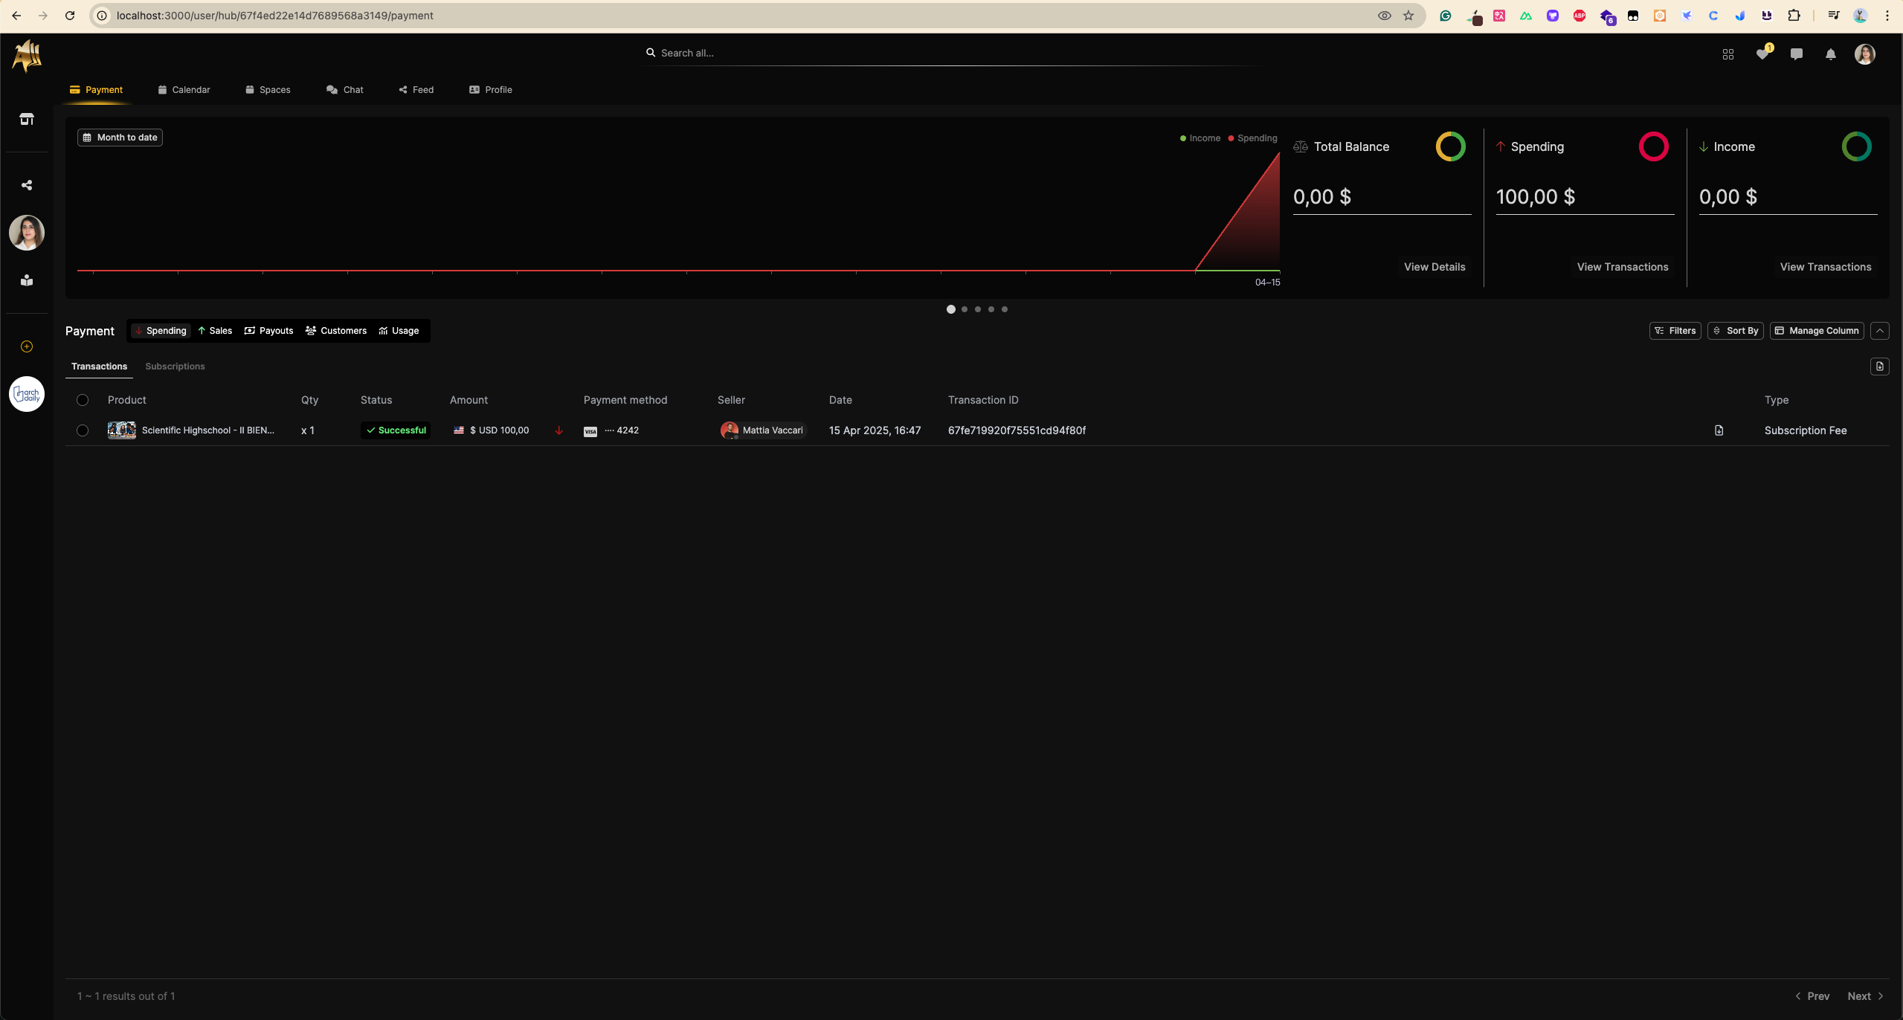The width and height of the screenshot is (1903, 1020).
Task: Select the second carousel pagination dot
Action: 965,309
